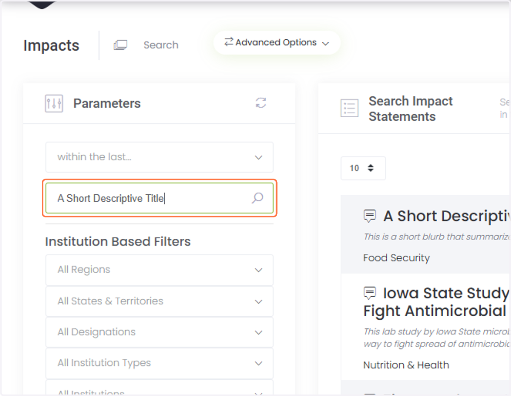Click the Nutrition & Health category label

[406, 365]
